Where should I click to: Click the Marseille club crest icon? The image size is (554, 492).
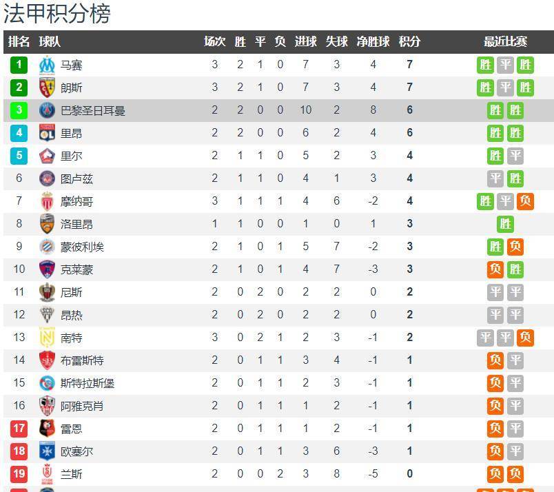[x=47, y=65]
